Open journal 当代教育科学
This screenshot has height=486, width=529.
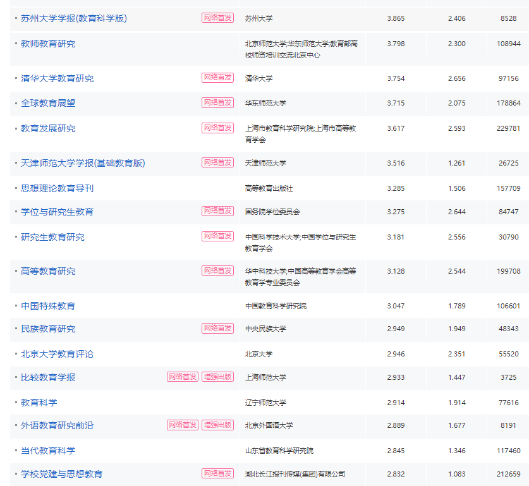click(x=48, y=451)
